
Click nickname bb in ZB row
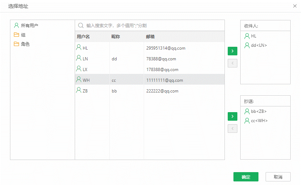[114, 91]
